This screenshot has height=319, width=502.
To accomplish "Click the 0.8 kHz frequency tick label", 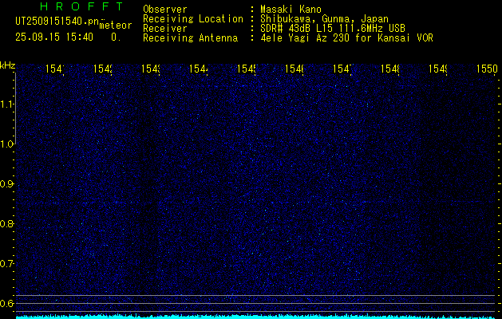I will (6, 223).
